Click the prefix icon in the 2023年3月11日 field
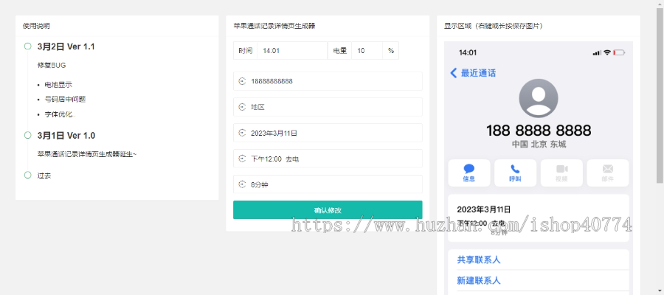Viewport: 664px width, 295px height. (242, 133)
